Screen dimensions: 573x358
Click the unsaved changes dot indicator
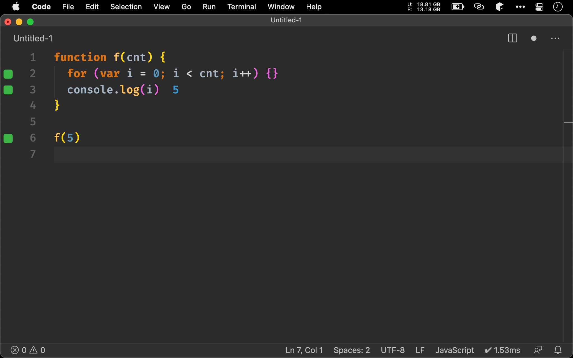534,38
